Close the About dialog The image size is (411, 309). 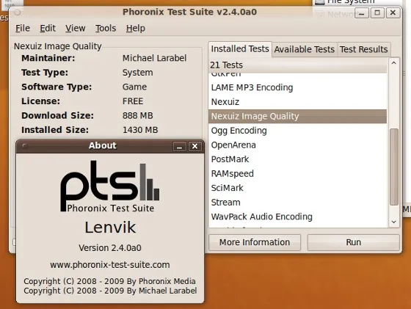[x=194, y=146]
